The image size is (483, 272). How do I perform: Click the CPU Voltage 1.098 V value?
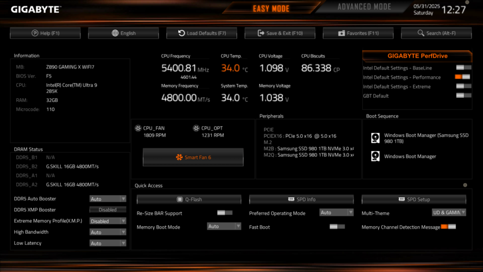(274, 68)
